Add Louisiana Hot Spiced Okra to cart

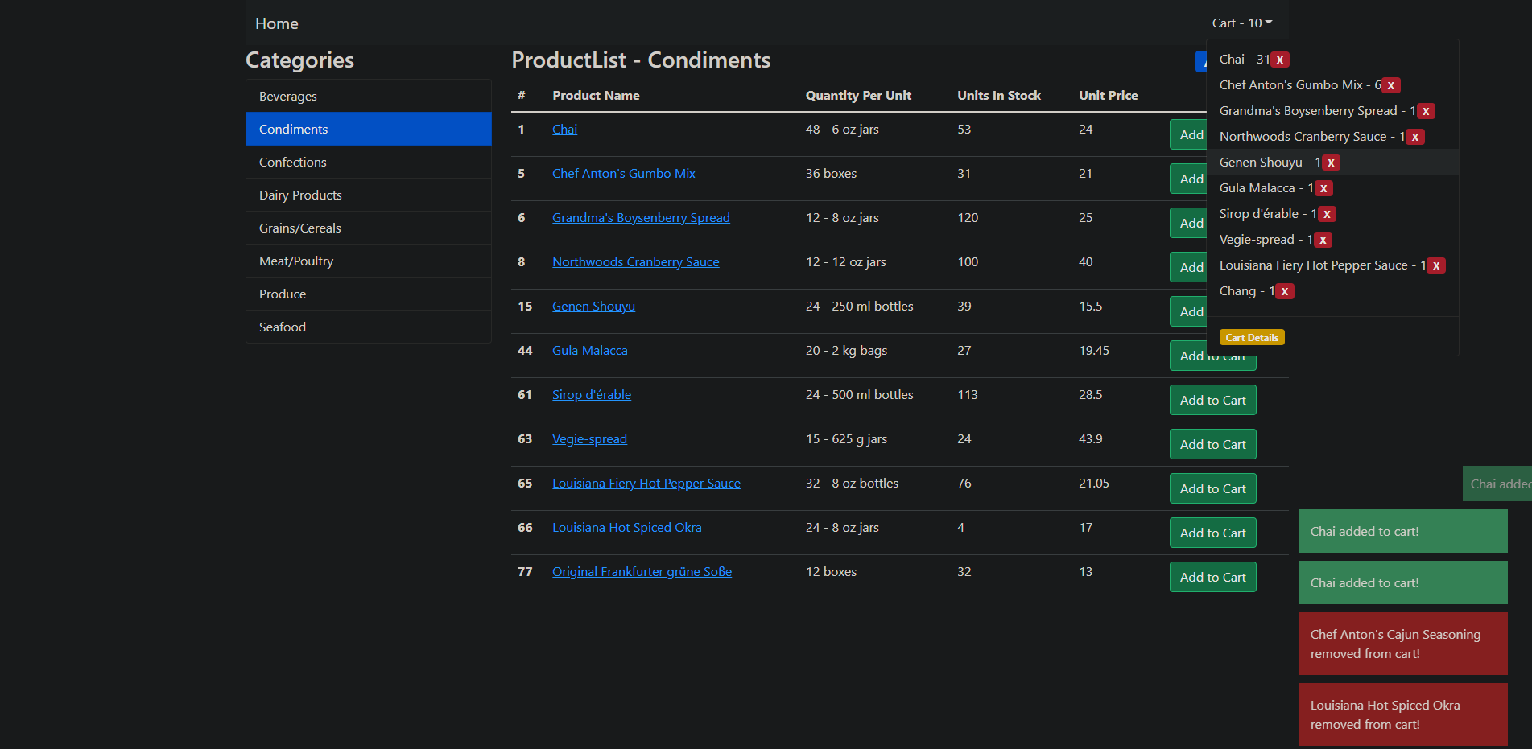[1212, 533]
